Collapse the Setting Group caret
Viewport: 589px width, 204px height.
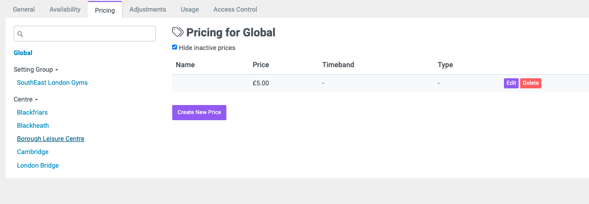click(x=57, y=70)
